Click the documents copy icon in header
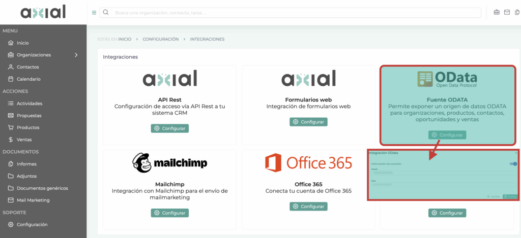Screen dimensions: 521x238 [517, 12]
